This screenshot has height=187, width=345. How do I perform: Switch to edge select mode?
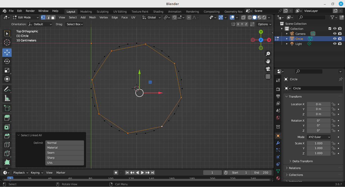48,17
